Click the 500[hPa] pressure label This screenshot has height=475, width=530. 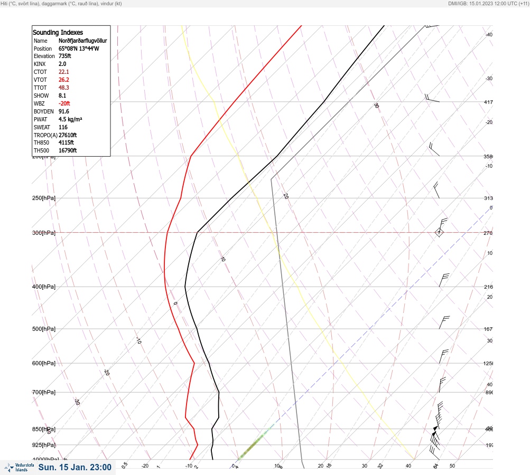[44, 329]
